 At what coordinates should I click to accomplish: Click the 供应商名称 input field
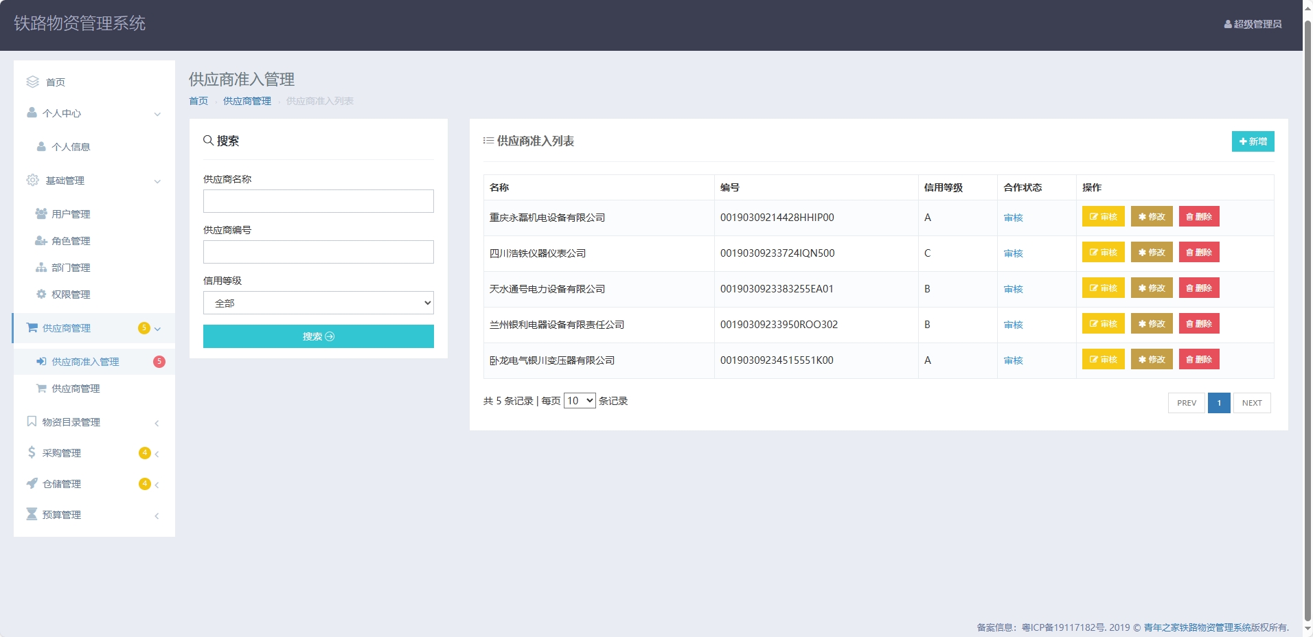pos(317,200)
